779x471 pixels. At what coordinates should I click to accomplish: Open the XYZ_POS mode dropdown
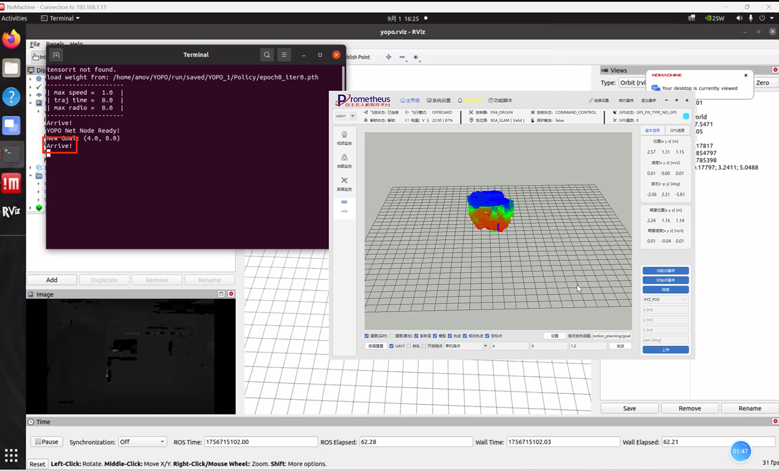(x=665, y=299)
